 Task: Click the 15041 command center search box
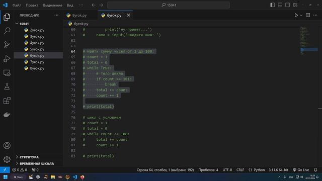click(169, 5)
